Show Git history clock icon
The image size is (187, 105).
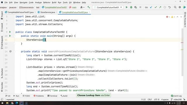(x=165, y=7)
